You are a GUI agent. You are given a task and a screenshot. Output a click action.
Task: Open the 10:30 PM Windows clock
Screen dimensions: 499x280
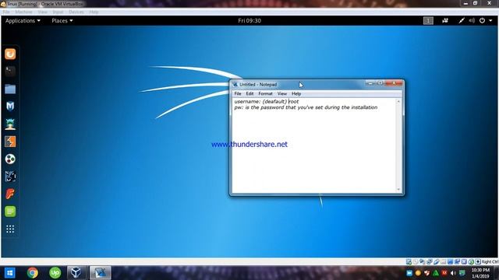click(x=480, y=273)
